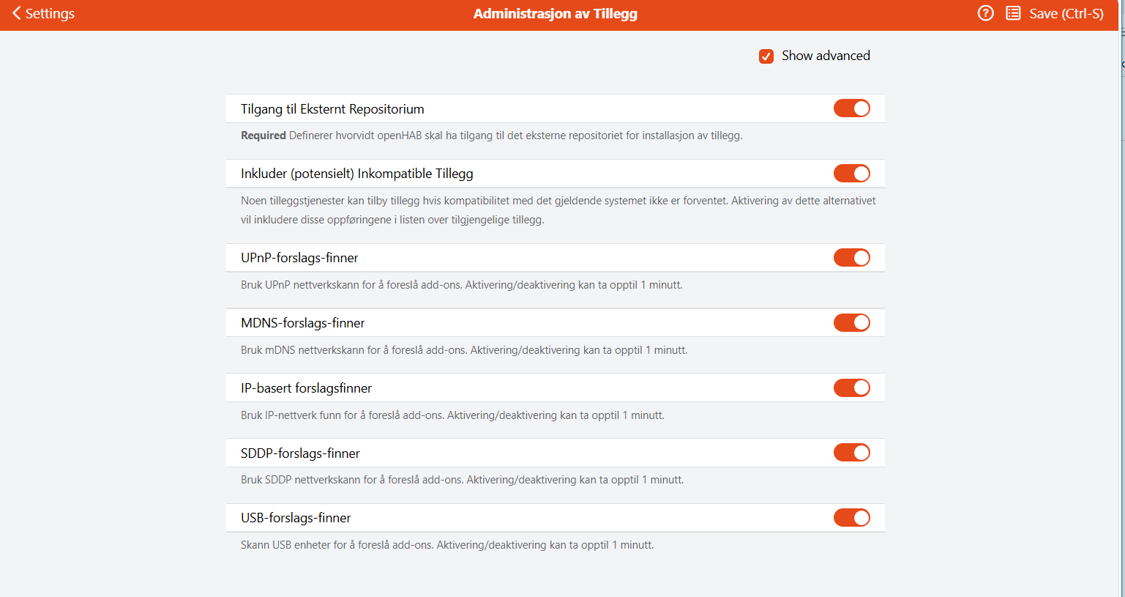Turn off the UPnP-forslags-finner switch
This screenshot has height=597, width=1125.
tap(852, 258)
